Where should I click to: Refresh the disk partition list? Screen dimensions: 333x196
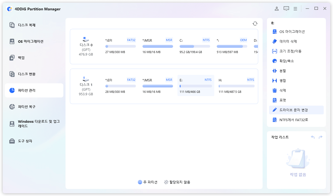(x=255, y=23)
